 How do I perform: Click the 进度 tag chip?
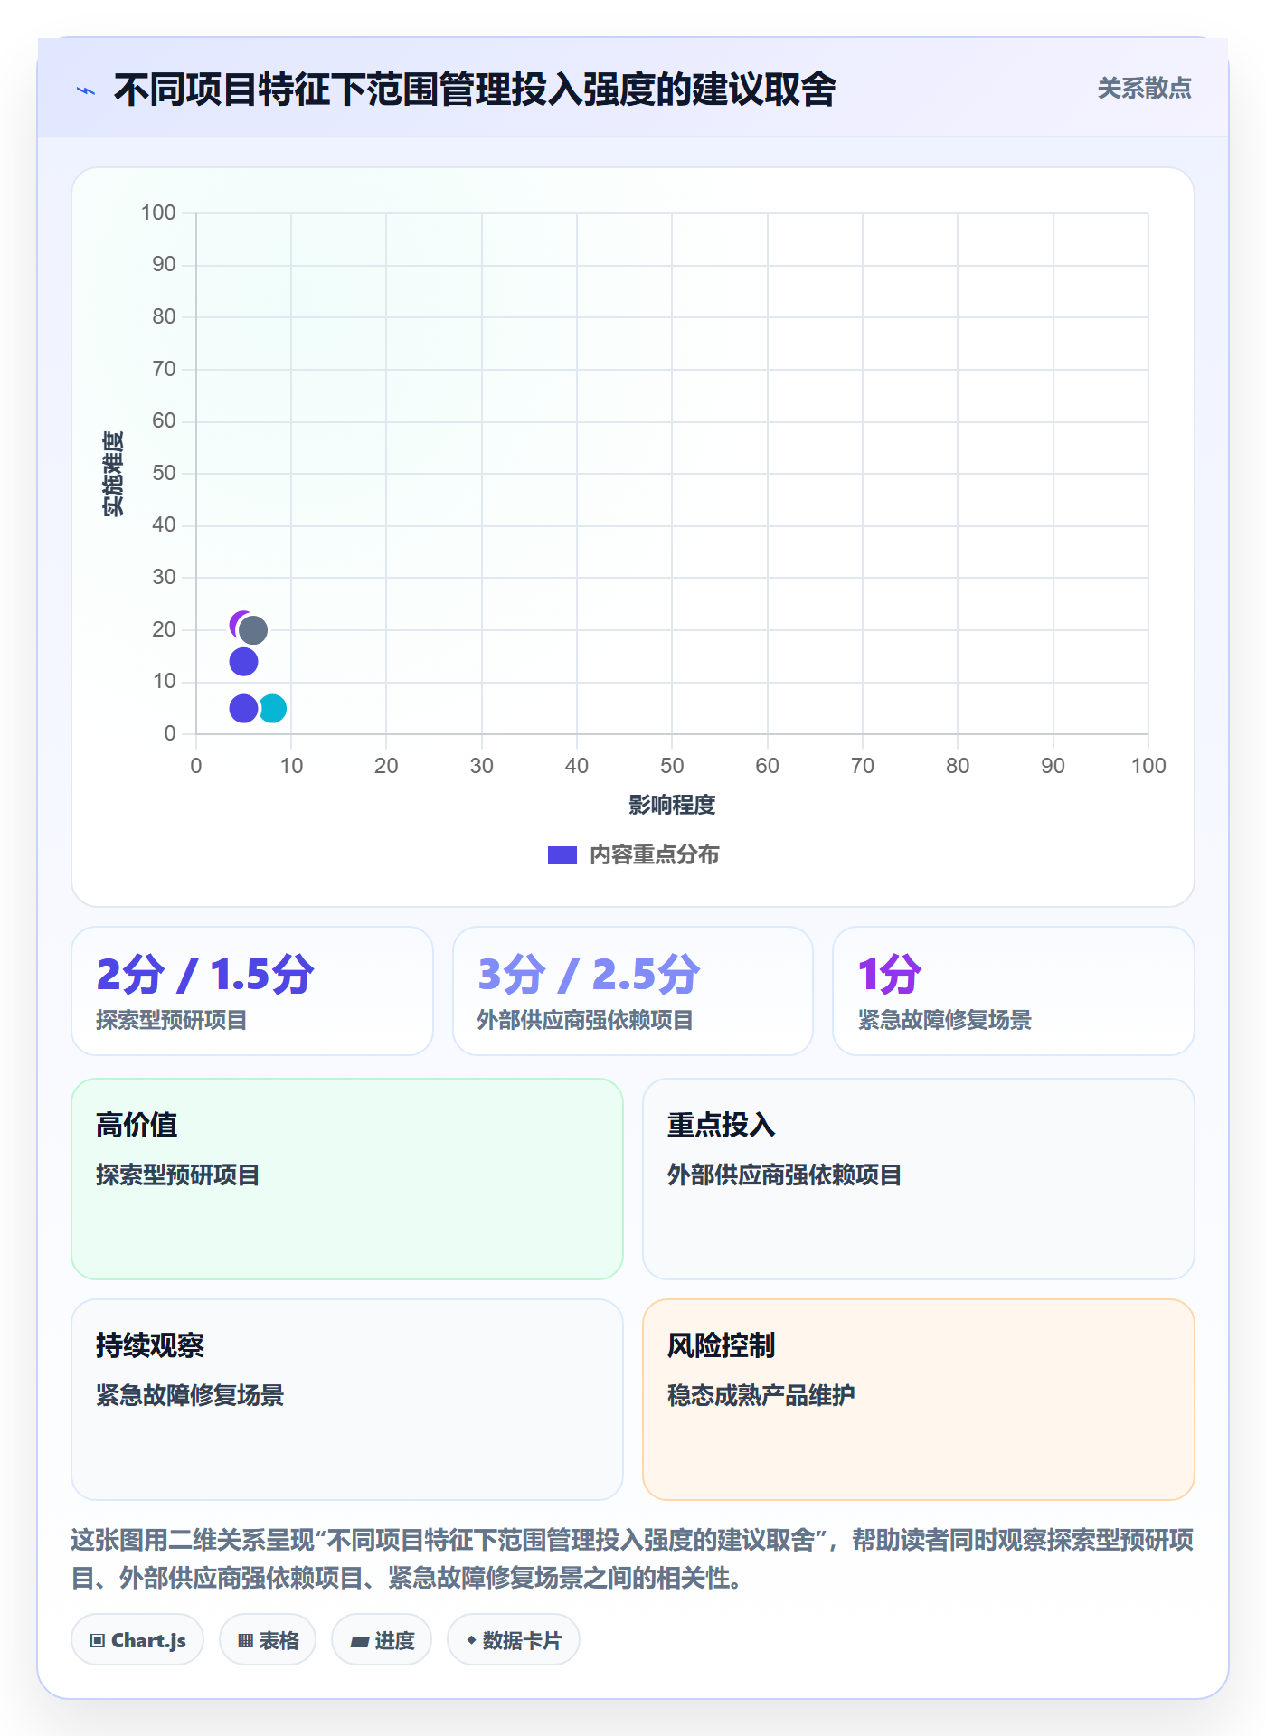(x=382, y=1639)
